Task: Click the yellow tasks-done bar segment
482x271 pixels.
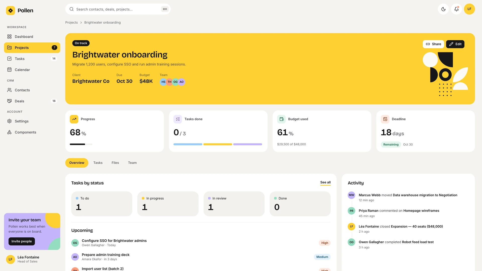Action: [218, 144]
